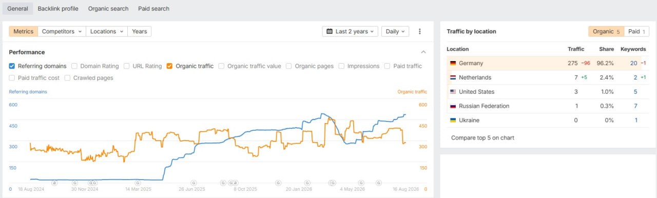Image resolution: width=657 pixels, height=198 pixels.
Task: Click the Location column header
Action: point(457,49)
